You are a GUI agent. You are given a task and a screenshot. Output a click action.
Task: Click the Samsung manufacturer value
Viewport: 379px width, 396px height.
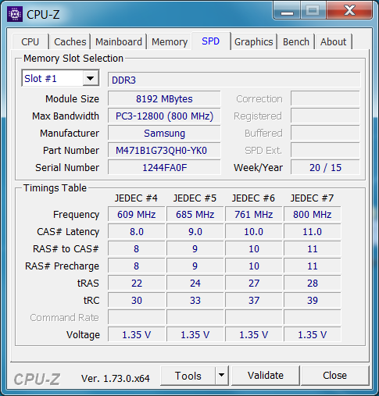pos(164,134)
